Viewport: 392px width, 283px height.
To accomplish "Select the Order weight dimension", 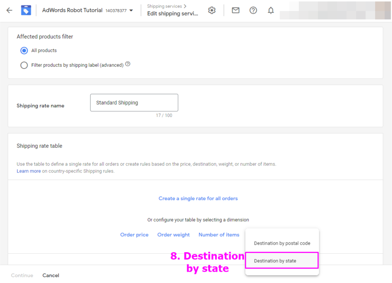I will point(173,235).
